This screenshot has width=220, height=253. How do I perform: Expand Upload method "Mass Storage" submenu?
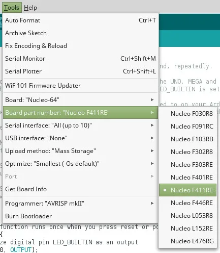[x=80, y=151]
